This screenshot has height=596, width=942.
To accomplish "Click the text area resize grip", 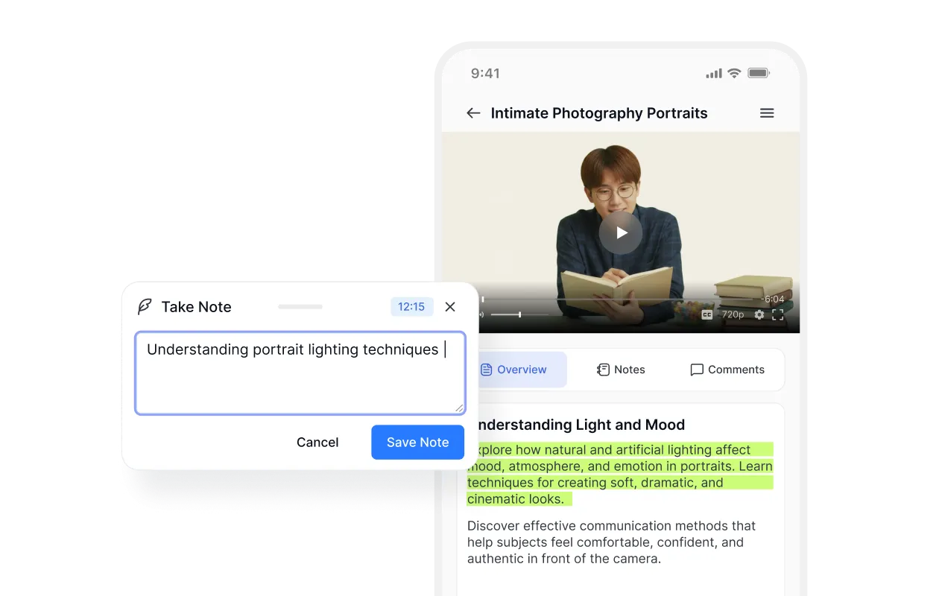I will [x=459, y=408].
